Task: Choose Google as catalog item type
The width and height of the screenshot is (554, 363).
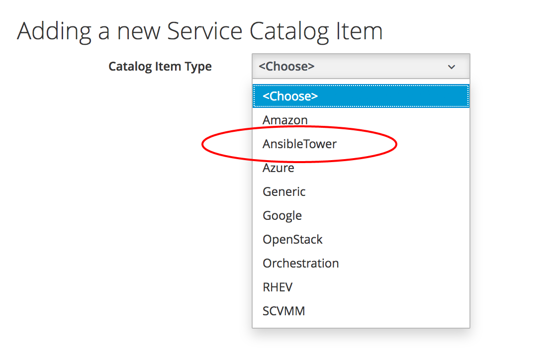Action: coord(282,216)
